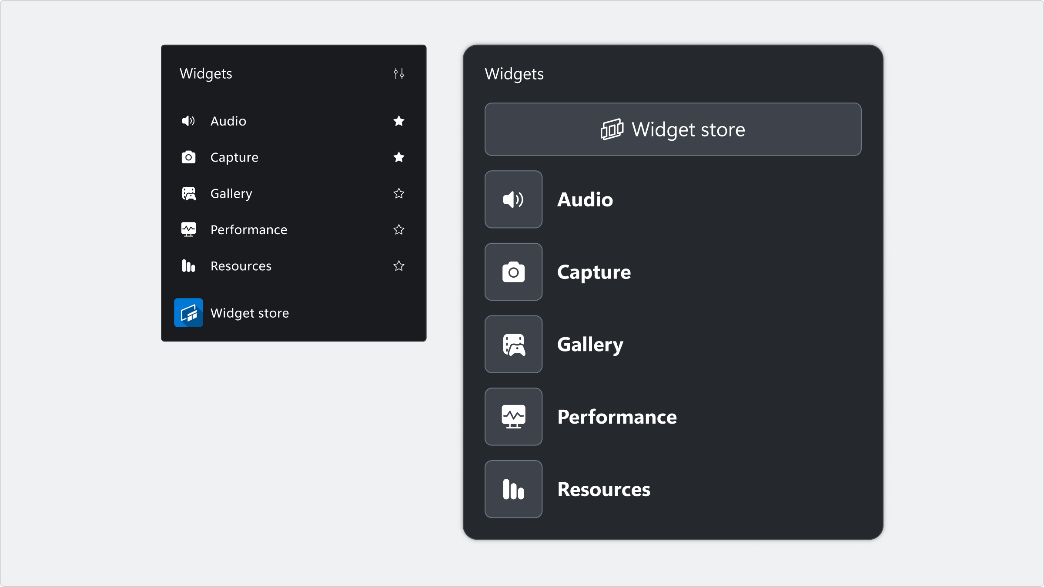The image size is (1044, 587).
Task: Select bold Capture label in right panel
Action: [594, 272]
